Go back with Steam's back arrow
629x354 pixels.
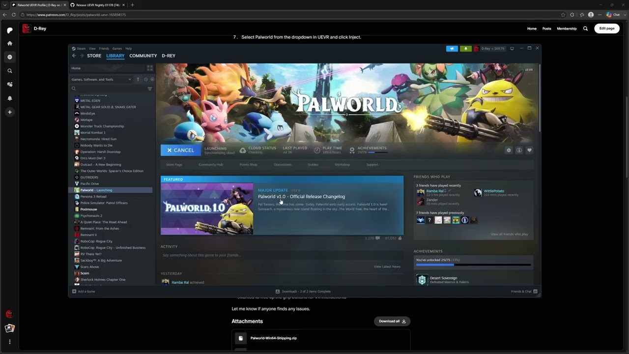(x=74, y=56)
